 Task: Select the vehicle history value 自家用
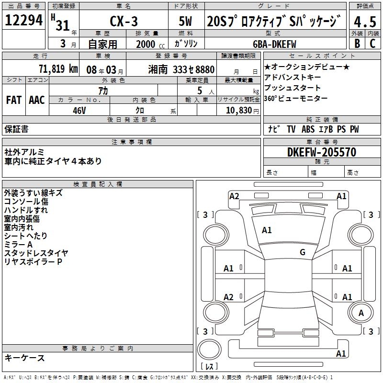pyautogui.click(x=102, y=44)
